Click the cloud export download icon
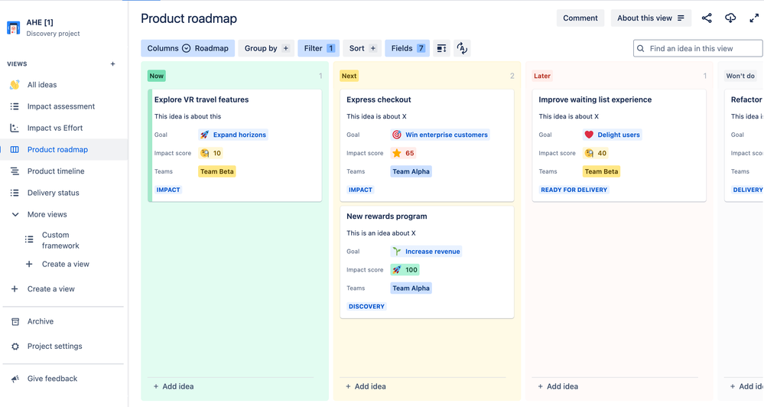The image size is (764, 407). [730, 18]
